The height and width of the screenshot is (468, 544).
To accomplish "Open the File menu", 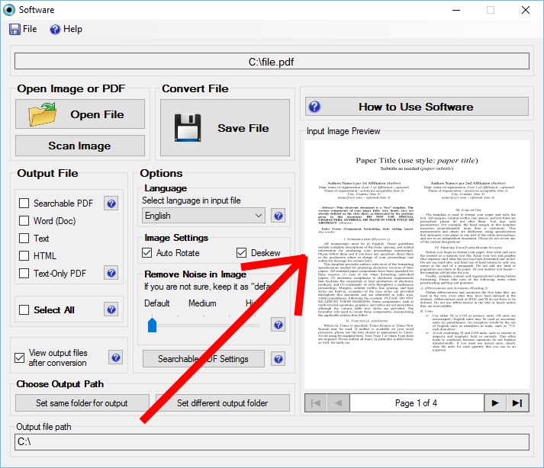I will [x=23, y=29].
